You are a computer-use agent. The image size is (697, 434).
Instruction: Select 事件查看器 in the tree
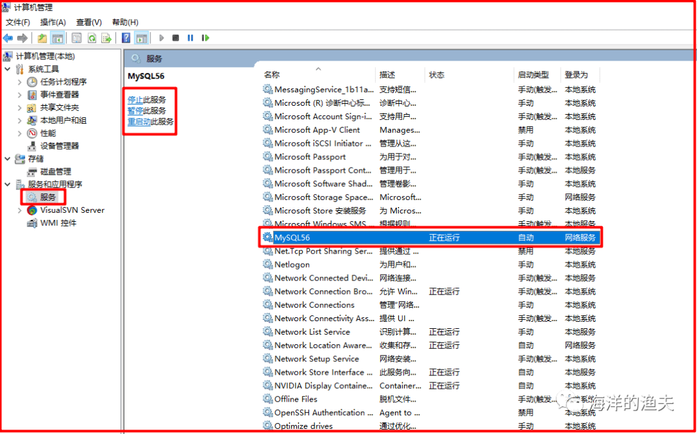pyautogui.click(x=59, y=95)
